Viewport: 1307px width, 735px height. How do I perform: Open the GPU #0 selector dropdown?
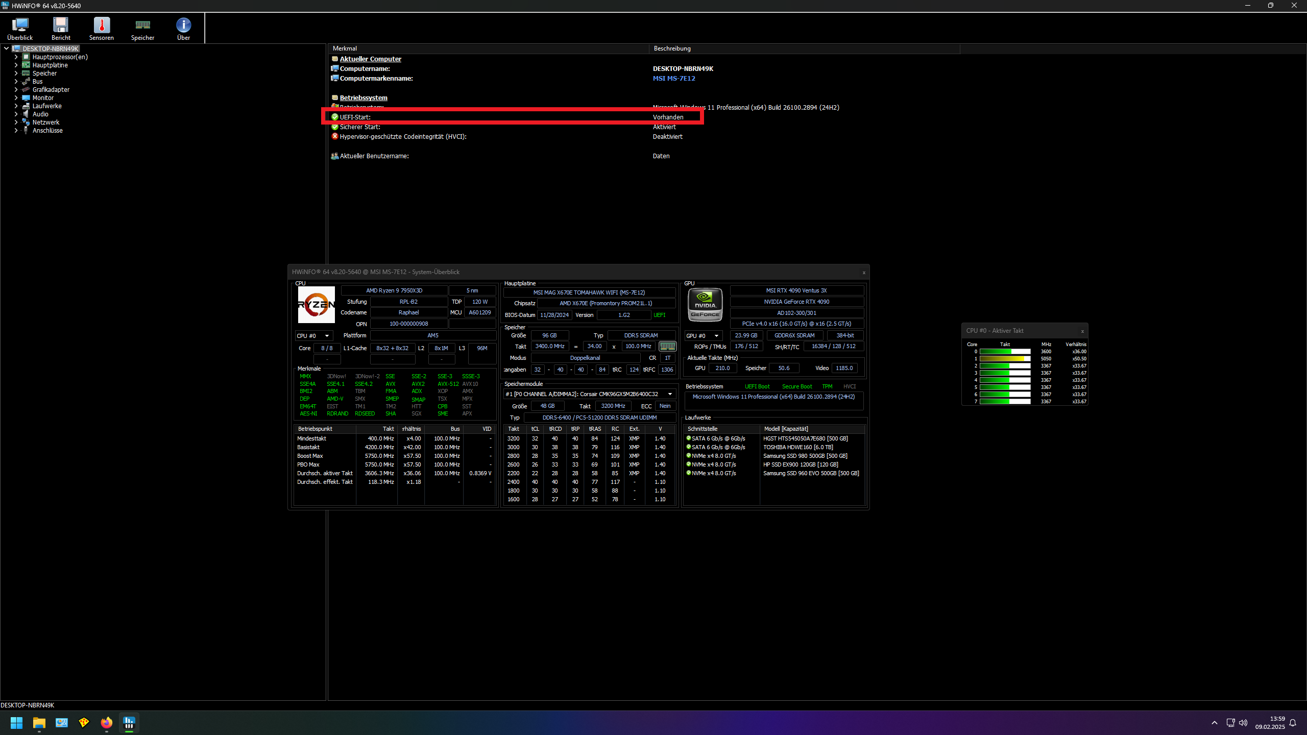point(703,336)
